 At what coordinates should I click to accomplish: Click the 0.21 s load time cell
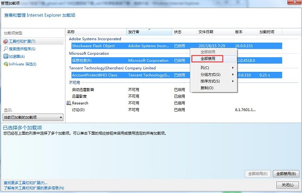[265, 75]
